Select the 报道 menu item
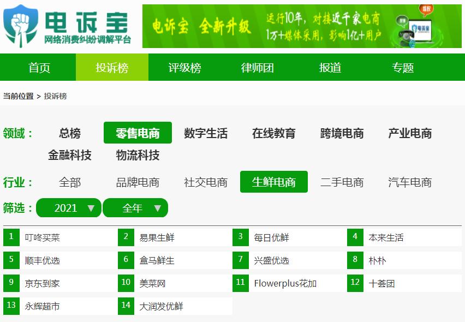Image resolution: width=465 pixels, height=322 pixels. point(329,68)
